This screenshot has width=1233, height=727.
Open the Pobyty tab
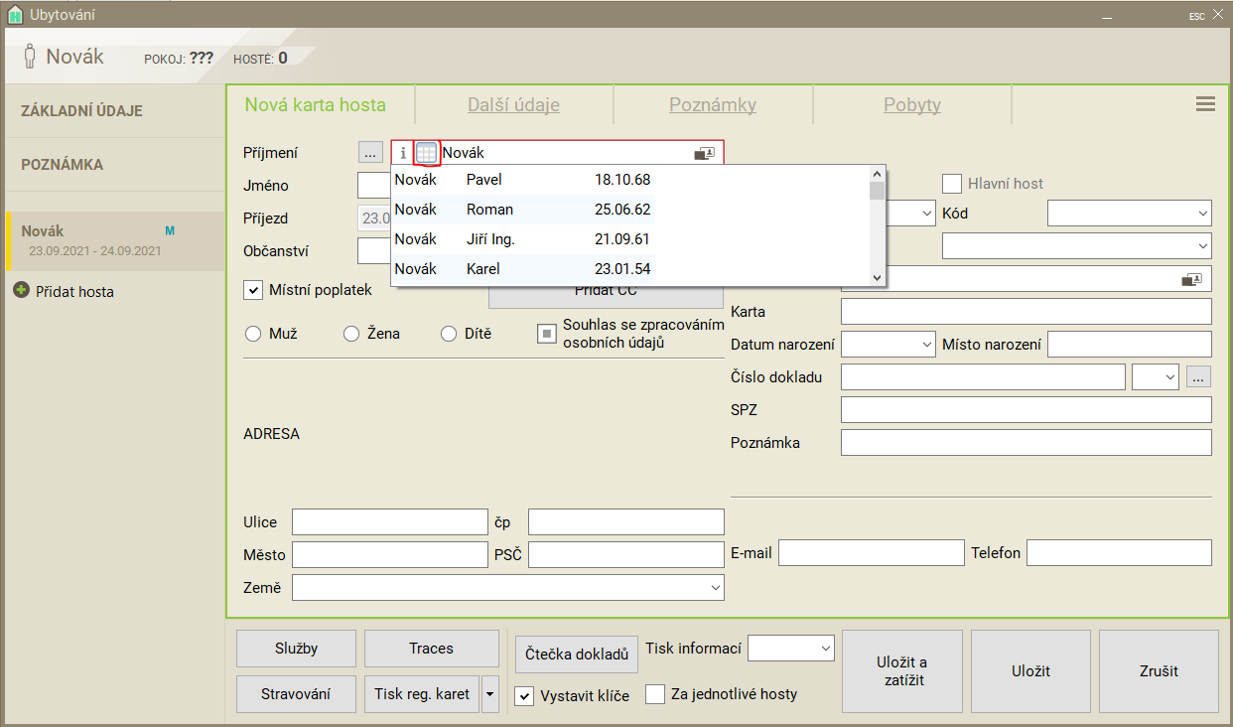pos(911,105)
